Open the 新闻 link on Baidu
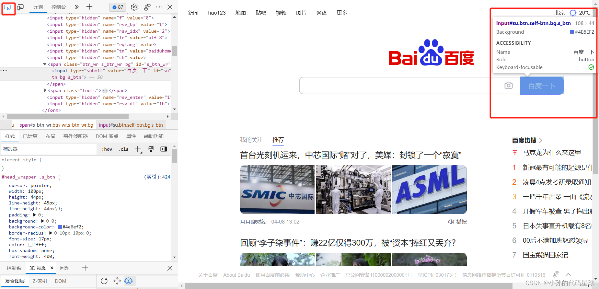Screen dimensions: 599x289 click(x=193, y=13)
